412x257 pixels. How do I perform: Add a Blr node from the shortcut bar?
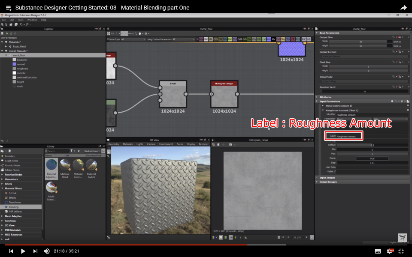(x=211, y=39)
